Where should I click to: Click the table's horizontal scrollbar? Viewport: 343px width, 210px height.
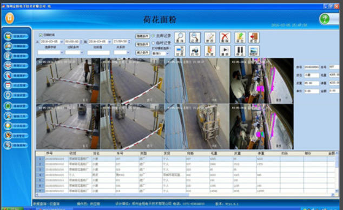click(x=186, y=194)
